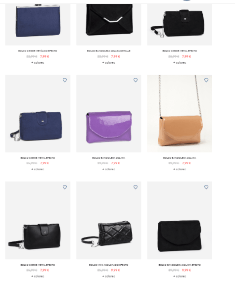Open the black quilted mini bag photo
235x286 pixels.
click(109, 220)
